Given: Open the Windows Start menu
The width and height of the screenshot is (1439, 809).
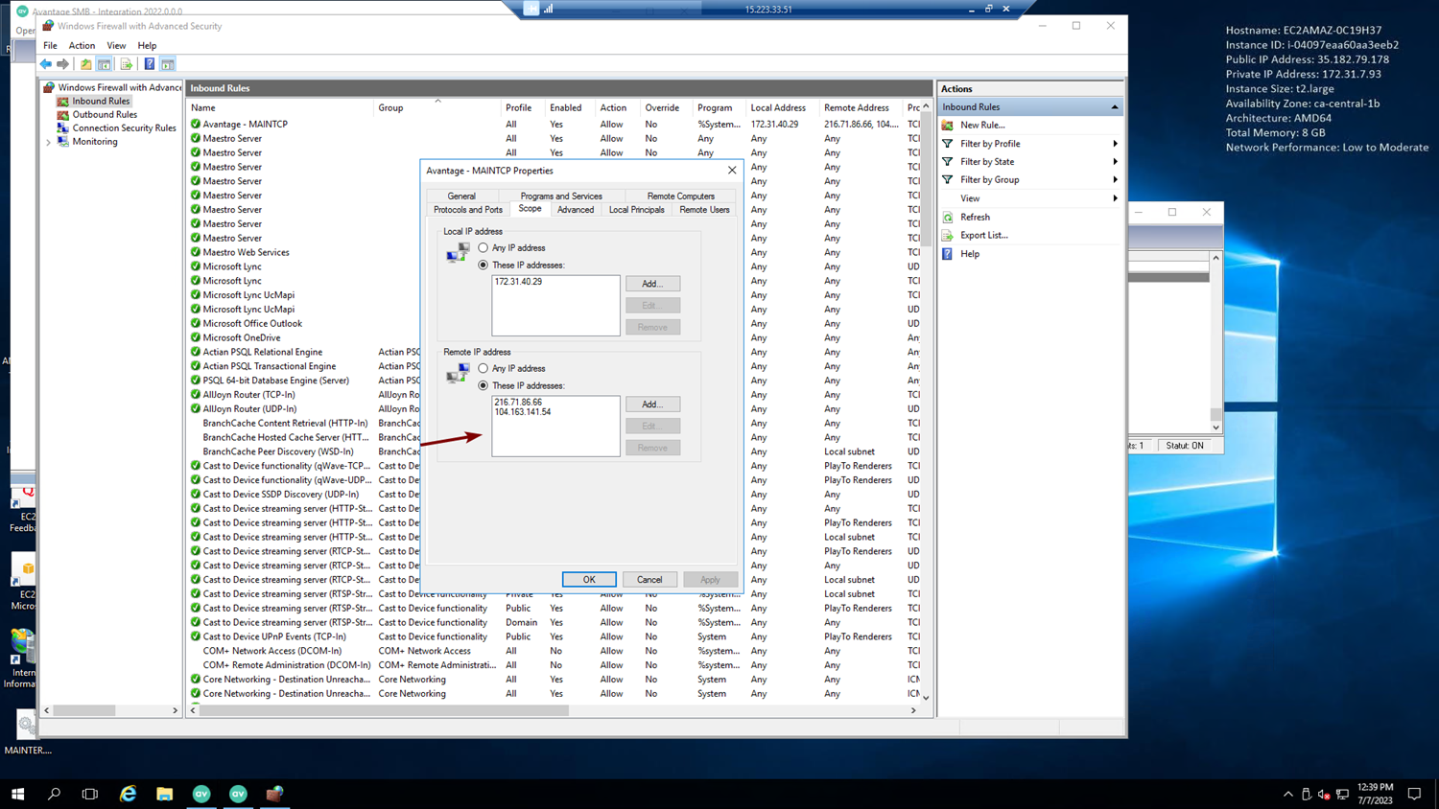Looking at the screenshot, I should click(17, 794).
